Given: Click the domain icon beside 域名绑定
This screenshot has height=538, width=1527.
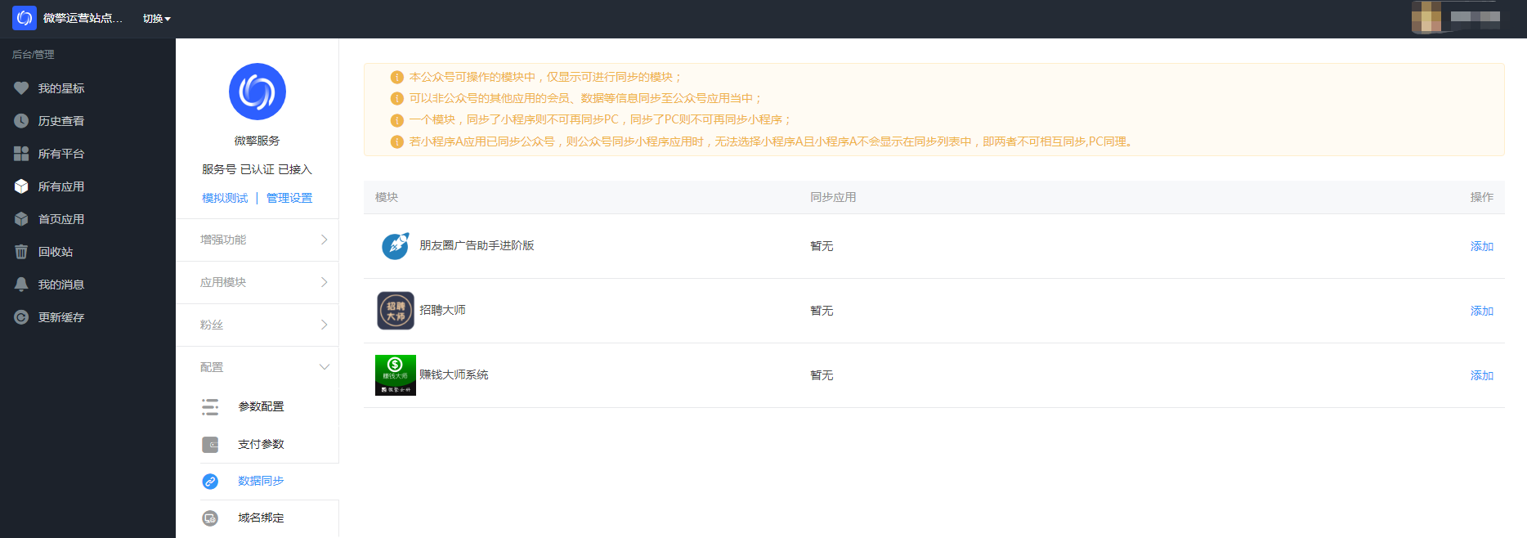Looking at the screenshot, I should click(210, 518).
